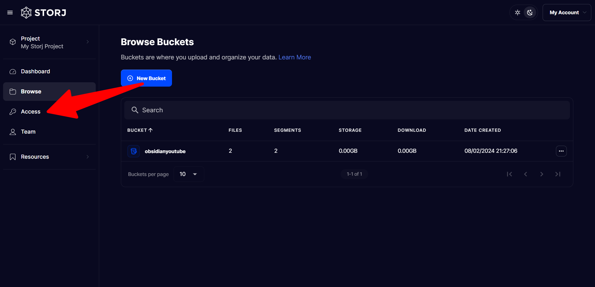Open the Access sidebar item

pyautogui.click(x=31, y=112)
